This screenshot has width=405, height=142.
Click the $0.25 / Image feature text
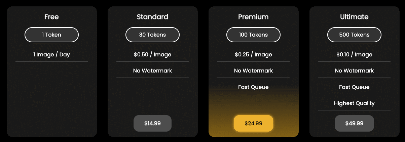(253, 54)
